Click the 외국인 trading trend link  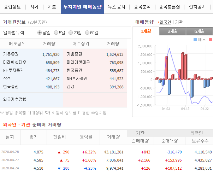[x=165, y=22]
